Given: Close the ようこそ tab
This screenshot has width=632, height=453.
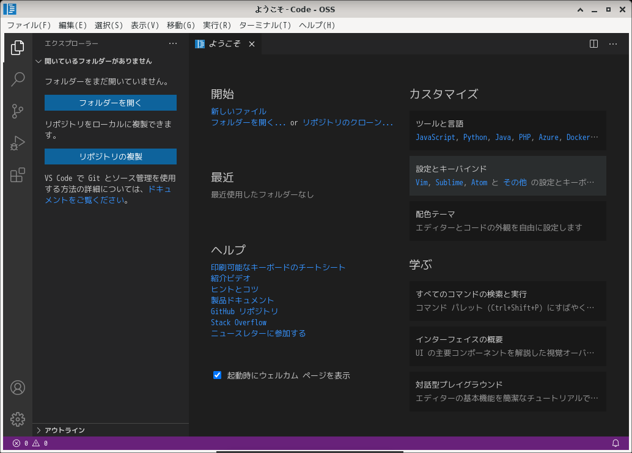Looking at the screenshot, I should (x=251, y=44).
